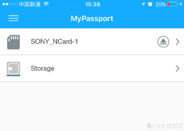The width and height of the screenshot is (184, 131).
Task: Click the 什么值得买 watermark text
Action: [169, 126]
